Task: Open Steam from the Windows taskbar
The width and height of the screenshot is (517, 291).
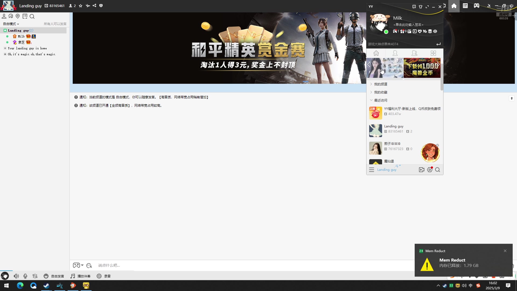Action: (x=46, y=286)
